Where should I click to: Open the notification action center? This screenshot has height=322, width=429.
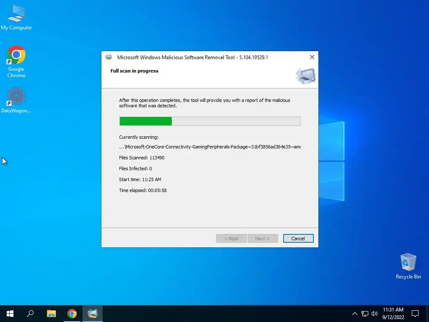coord(415,314)
